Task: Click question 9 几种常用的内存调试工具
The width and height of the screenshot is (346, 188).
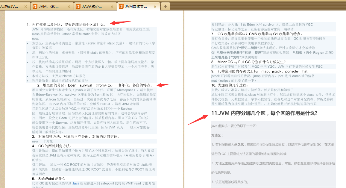Action: point(259,71)
